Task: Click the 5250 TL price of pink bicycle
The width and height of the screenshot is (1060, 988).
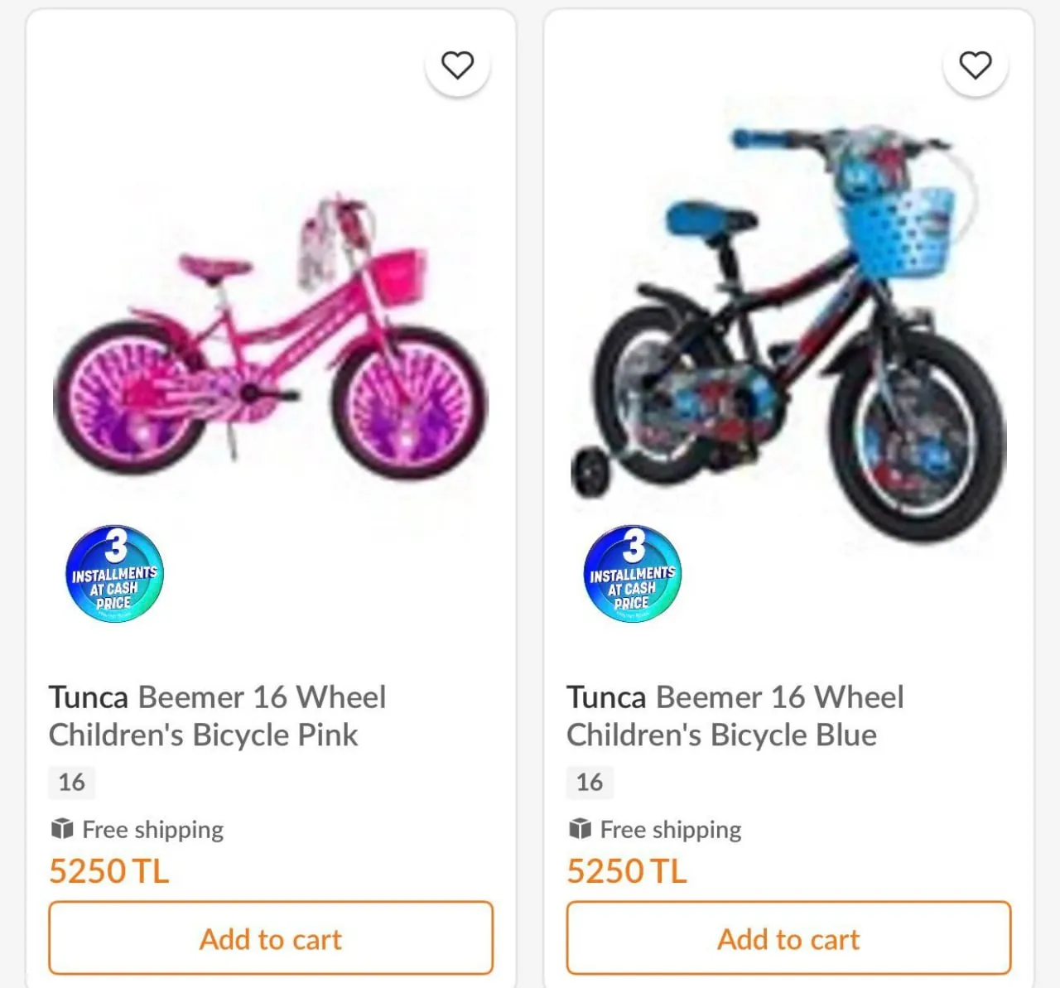Action: click(x=108, y=871)
